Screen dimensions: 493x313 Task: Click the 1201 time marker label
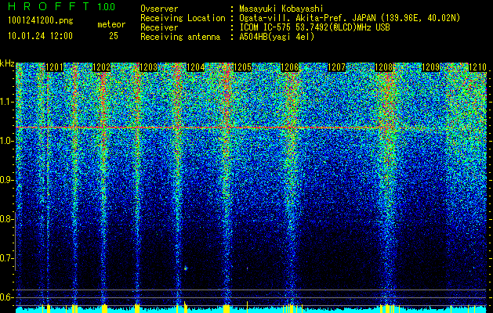tap(54, 67)
